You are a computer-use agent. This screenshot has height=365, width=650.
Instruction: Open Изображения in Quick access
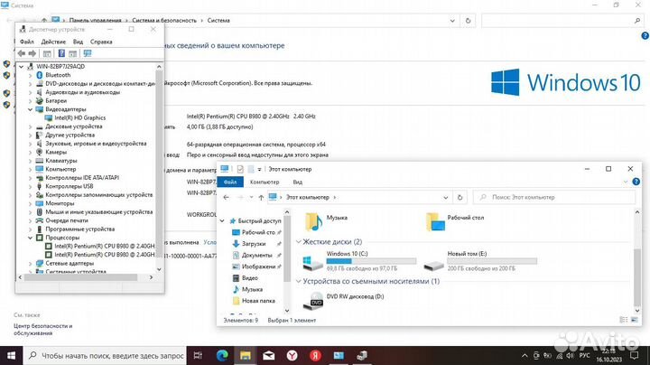(258, 267)
